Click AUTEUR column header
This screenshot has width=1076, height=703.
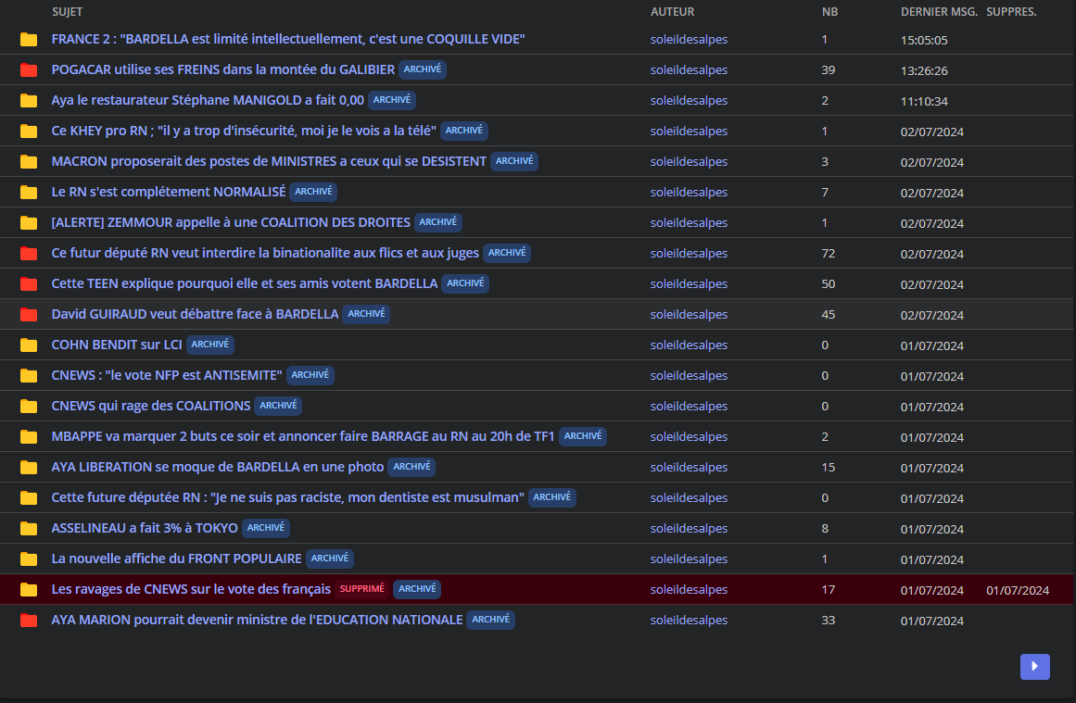pos(673,12)
